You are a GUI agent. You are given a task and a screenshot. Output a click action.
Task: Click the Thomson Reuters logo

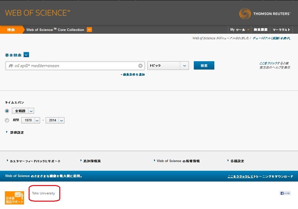(265, 14)
